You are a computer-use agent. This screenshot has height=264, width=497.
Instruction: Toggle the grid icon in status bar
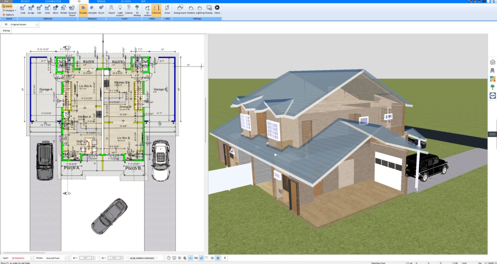click(x=212, y=258)
